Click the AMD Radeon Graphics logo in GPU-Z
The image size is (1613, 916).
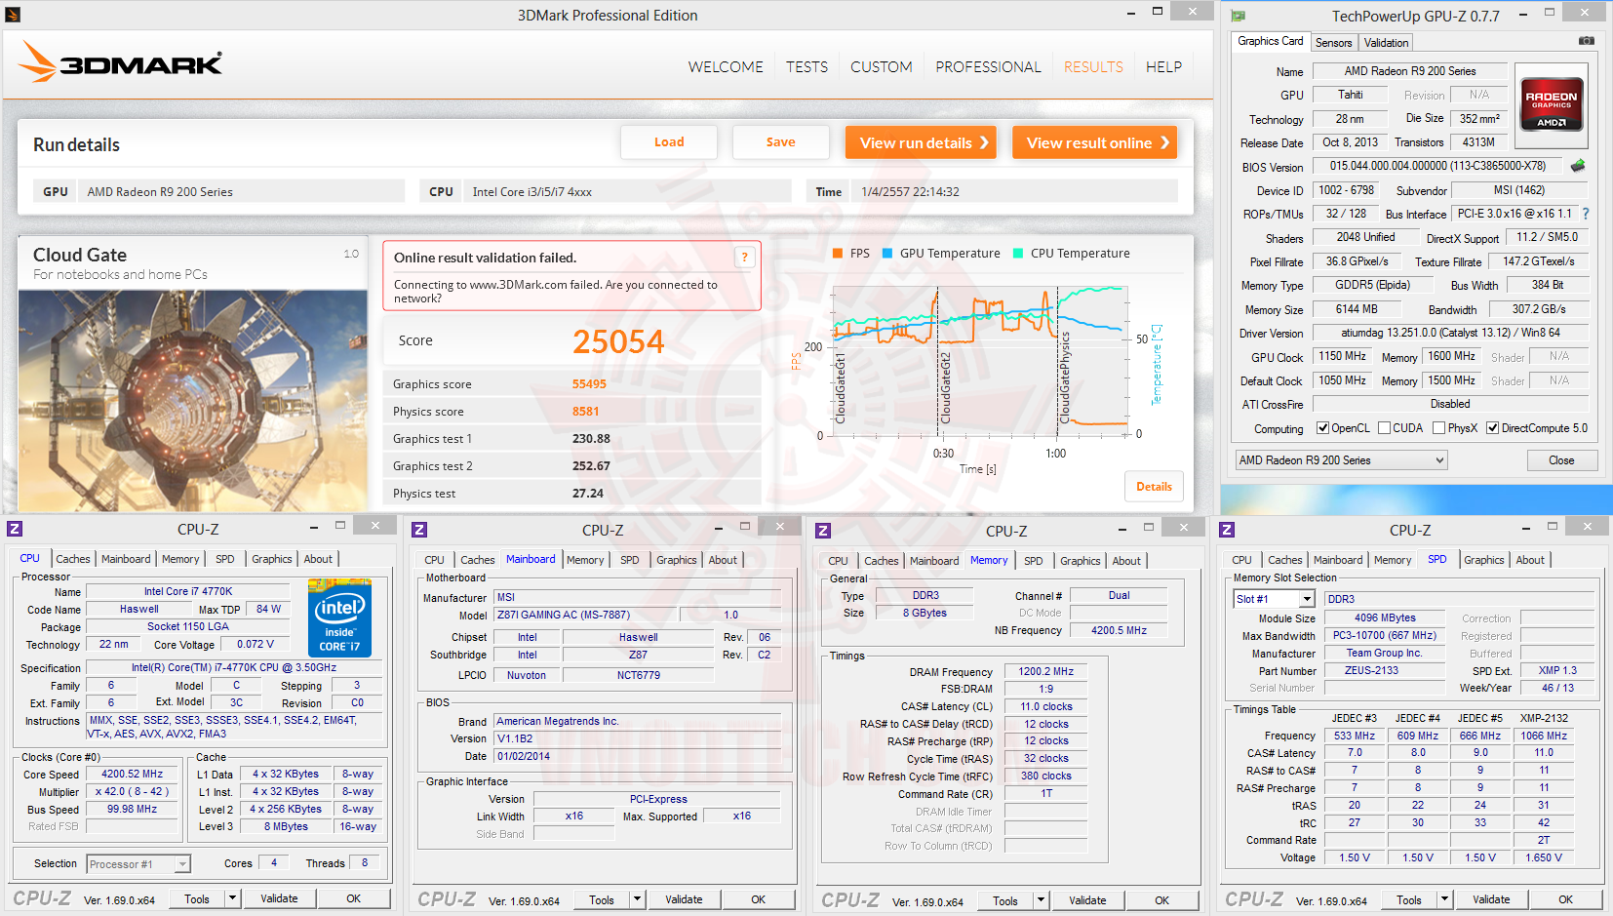pyautogui.click(x=1552, y=105)
